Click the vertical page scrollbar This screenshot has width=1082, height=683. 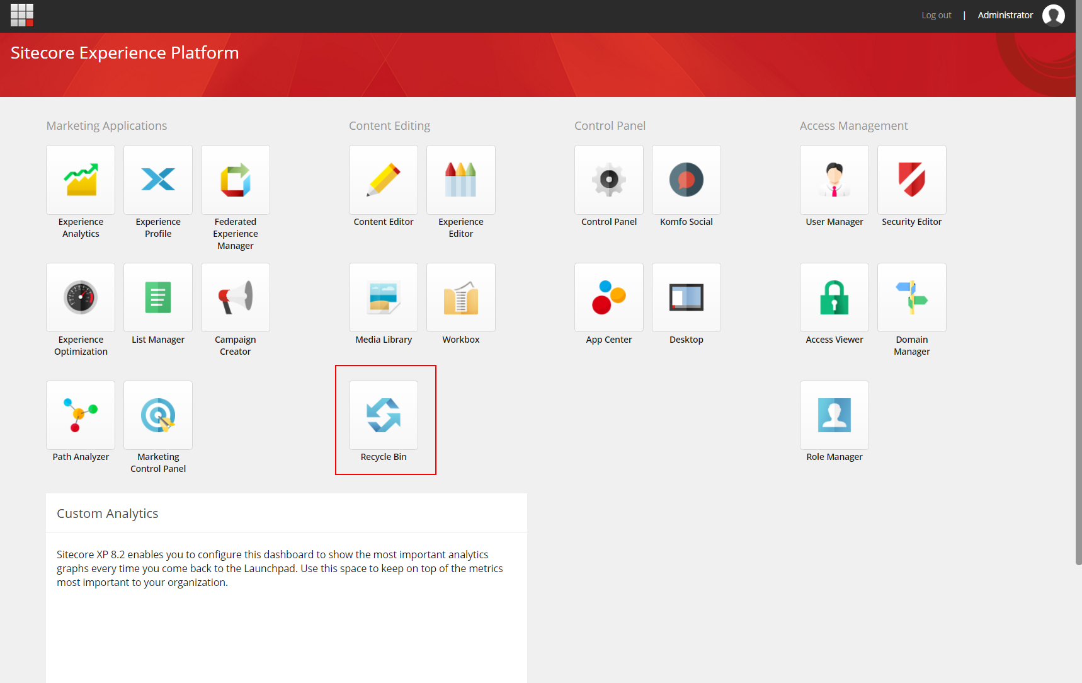[1079, 284]
